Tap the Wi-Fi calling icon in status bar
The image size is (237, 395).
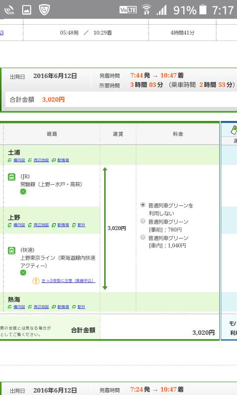pyautogui.click(x=9, y=10)
